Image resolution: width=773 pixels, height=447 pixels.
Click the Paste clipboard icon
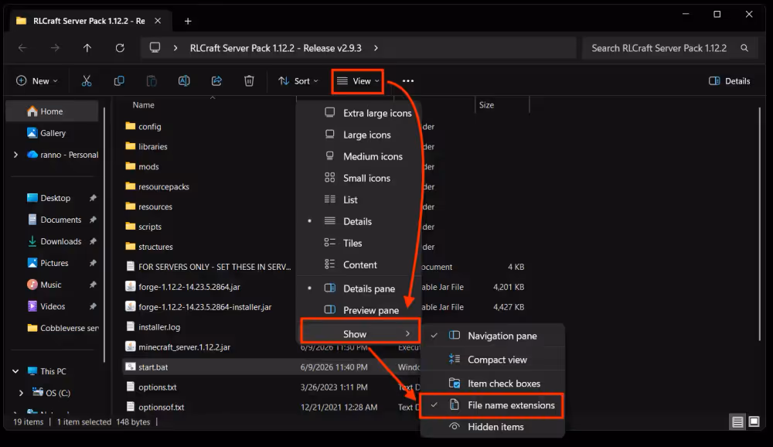click(152, 81)
